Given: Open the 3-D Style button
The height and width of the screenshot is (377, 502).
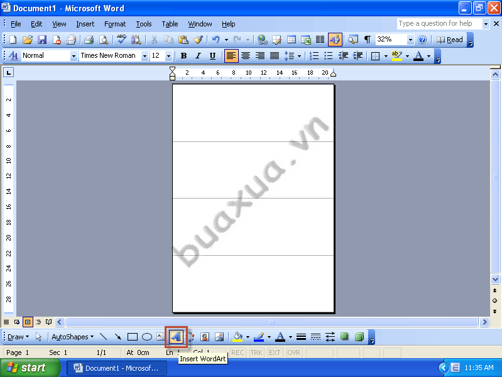Looking at the screenshot, I should coord(359,337).
